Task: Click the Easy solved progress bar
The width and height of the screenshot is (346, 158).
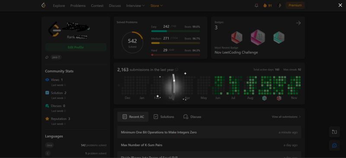Action: point(176,31)
